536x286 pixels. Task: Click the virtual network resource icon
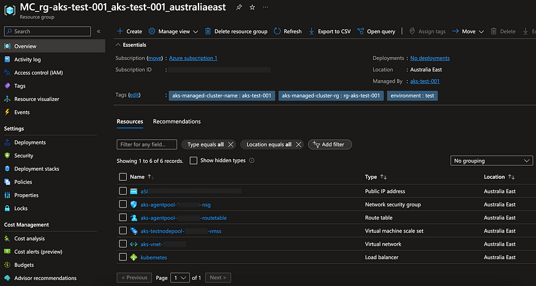134,244
